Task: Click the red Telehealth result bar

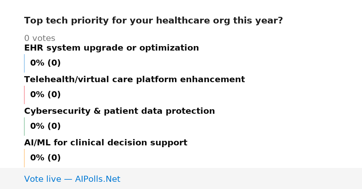Action: click(x=24, y=95)
